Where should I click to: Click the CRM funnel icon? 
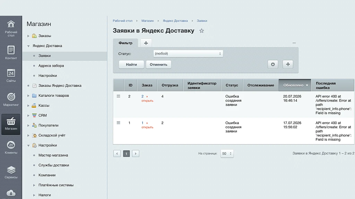(34, 115)
